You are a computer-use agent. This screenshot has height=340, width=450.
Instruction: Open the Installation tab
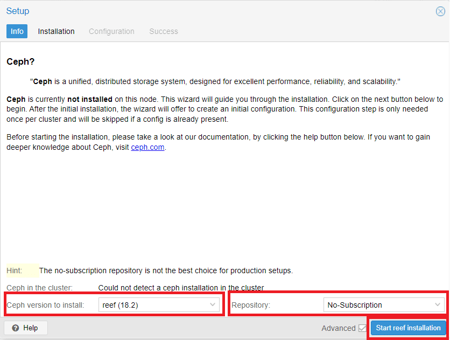click(56, 31)
